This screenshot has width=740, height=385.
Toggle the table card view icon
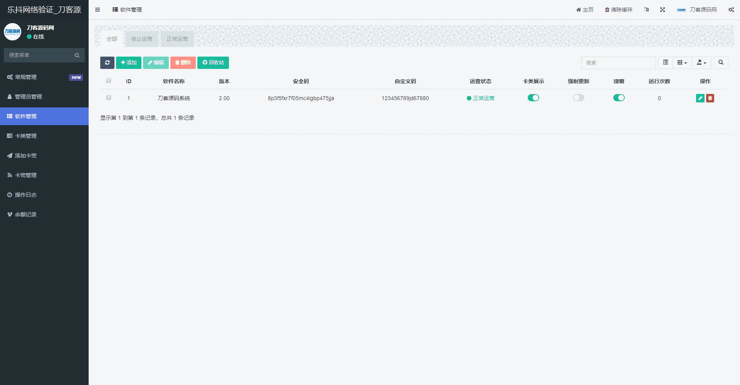[x=666, y=62]
